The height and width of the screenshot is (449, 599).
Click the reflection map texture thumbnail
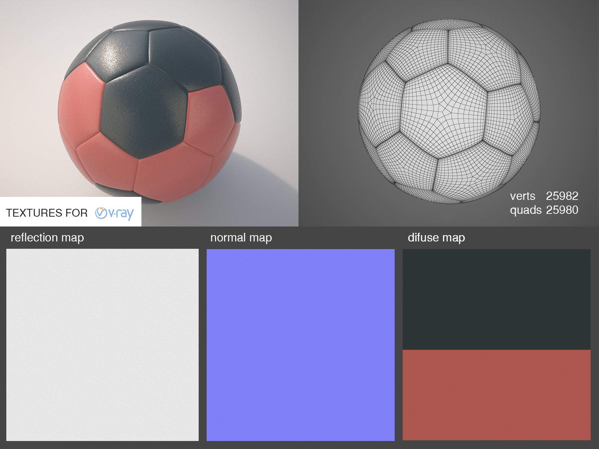[102, 345]
